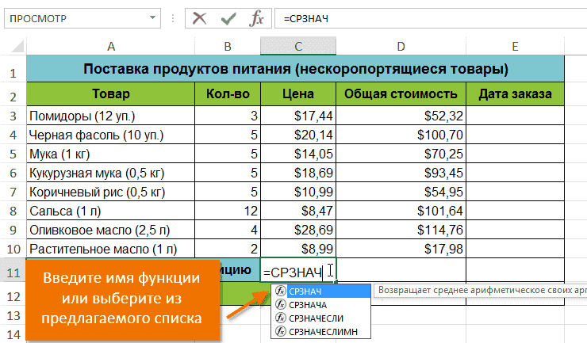587x343 pixels.
Task: Click the Дата заказа header cell
Action: (515, 94)
